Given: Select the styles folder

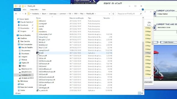Looking at the screenshot, I should coord(41,29).
